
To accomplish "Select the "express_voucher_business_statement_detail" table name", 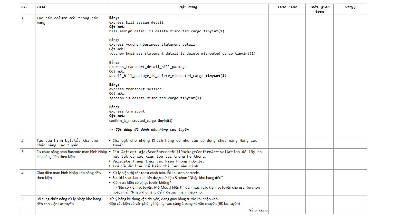I will [x=152, y=45].
